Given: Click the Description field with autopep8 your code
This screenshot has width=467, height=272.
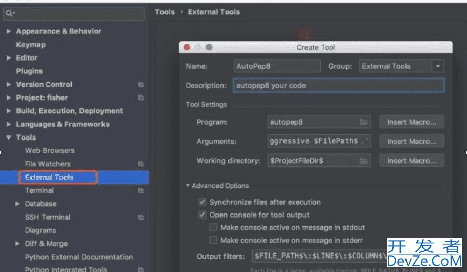Looking at the screenshot, I should click(339, 86).
